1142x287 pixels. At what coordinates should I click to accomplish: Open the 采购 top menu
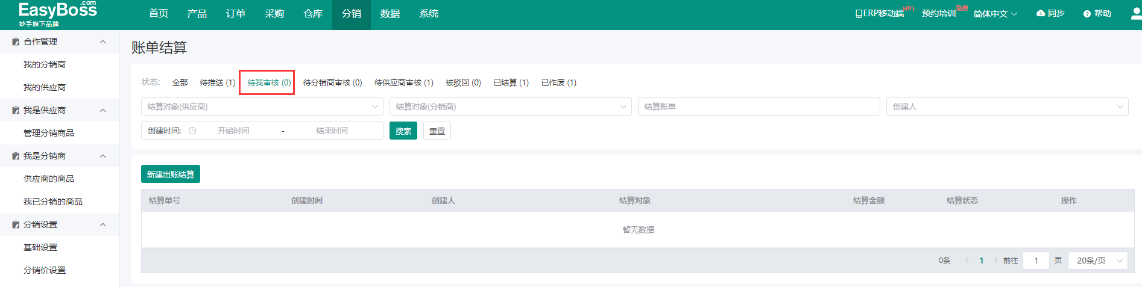(274, 14)
